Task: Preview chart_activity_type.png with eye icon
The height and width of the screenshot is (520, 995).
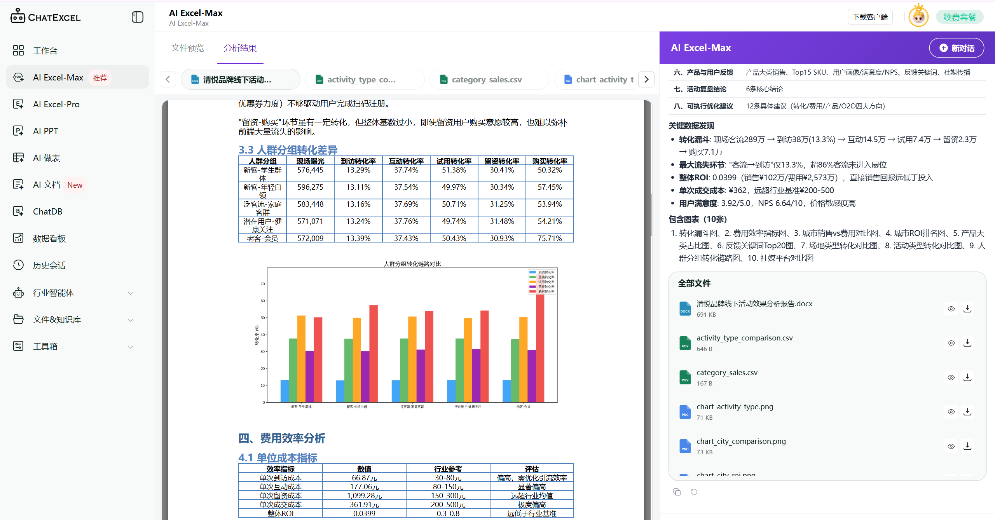Action: click(951, 412)
